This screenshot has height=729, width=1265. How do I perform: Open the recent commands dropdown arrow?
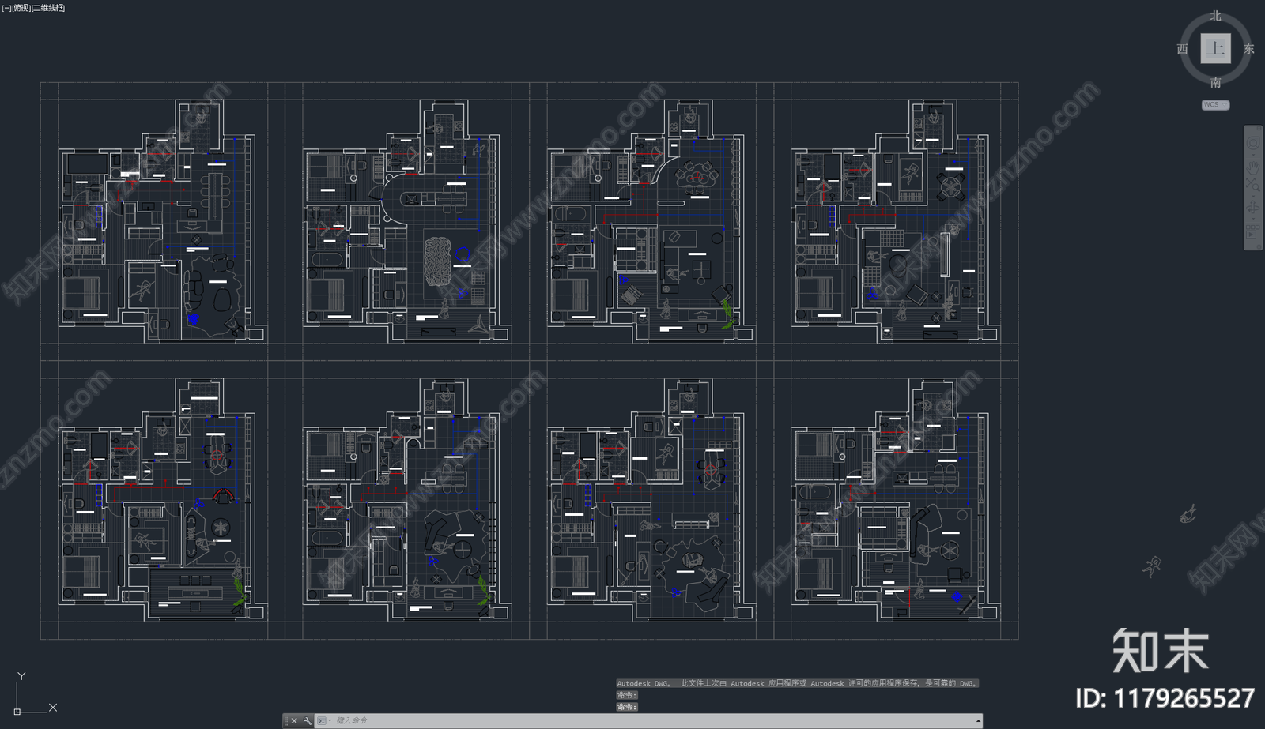tap(330, 720)
